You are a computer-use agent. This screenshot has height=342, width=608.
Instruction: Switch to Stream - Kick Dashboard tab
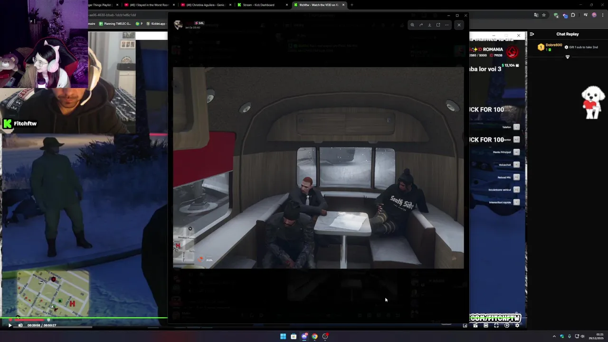tap(262, 5)
